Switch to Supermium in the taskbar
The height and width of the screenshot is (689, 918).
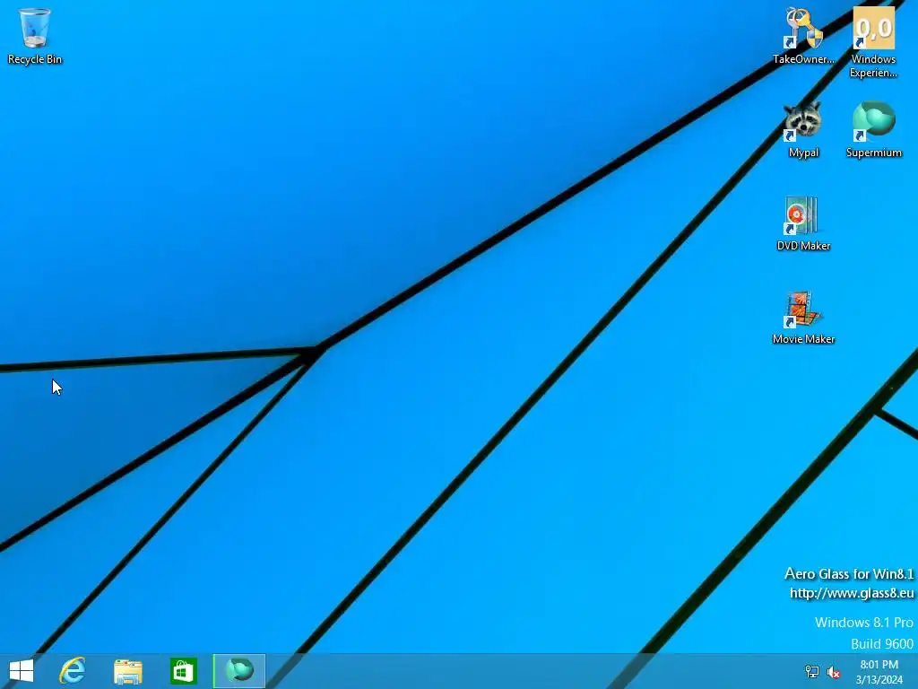click(x=238, y=671)
